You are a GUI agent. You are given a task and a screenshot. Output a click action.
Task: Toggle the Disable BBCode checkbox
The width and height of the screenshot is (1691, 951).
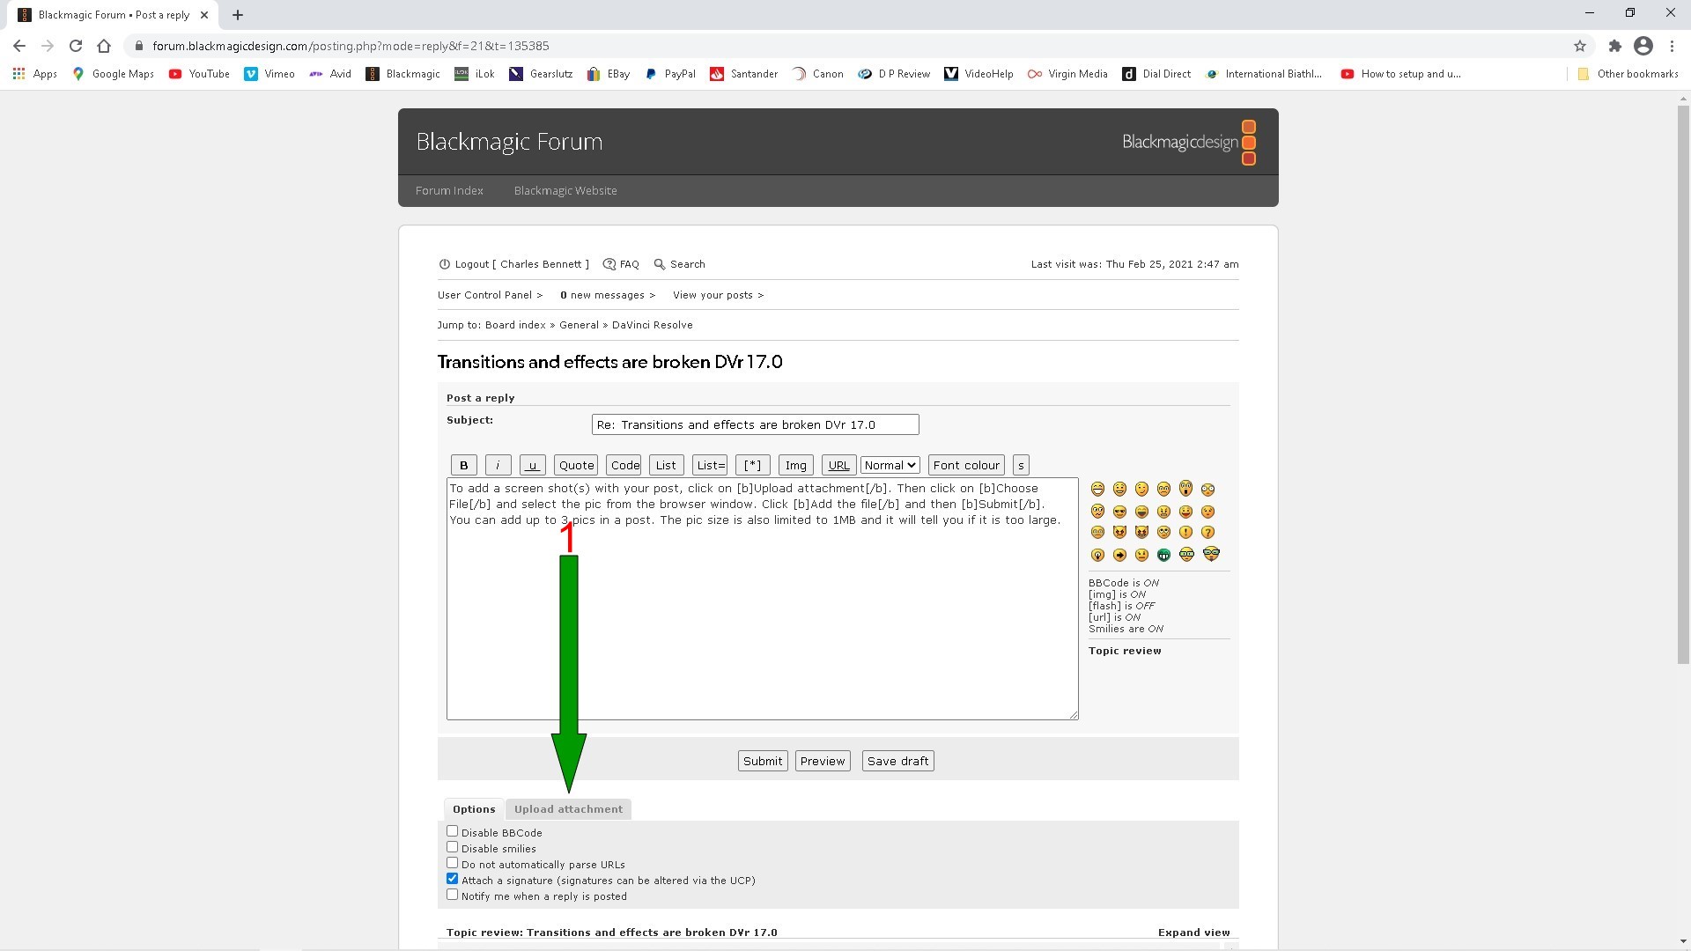[x=452, y=830]
